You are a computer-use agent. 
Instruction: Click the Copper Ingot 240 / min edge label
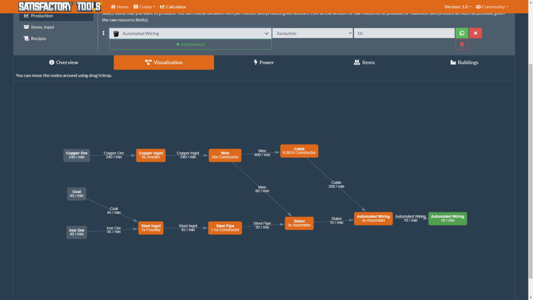tap(188, 155)
